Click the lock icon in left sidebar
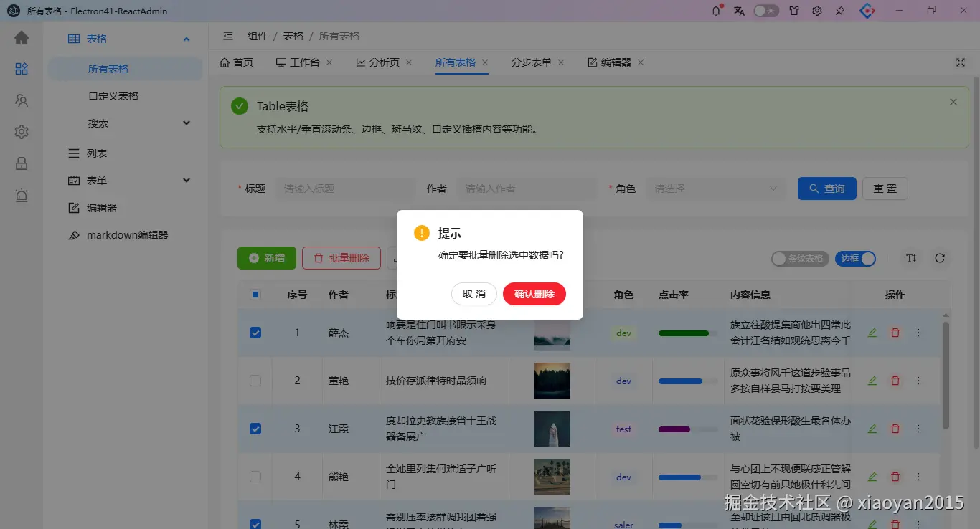Viewport: 980px width, 529px height. 22,163
